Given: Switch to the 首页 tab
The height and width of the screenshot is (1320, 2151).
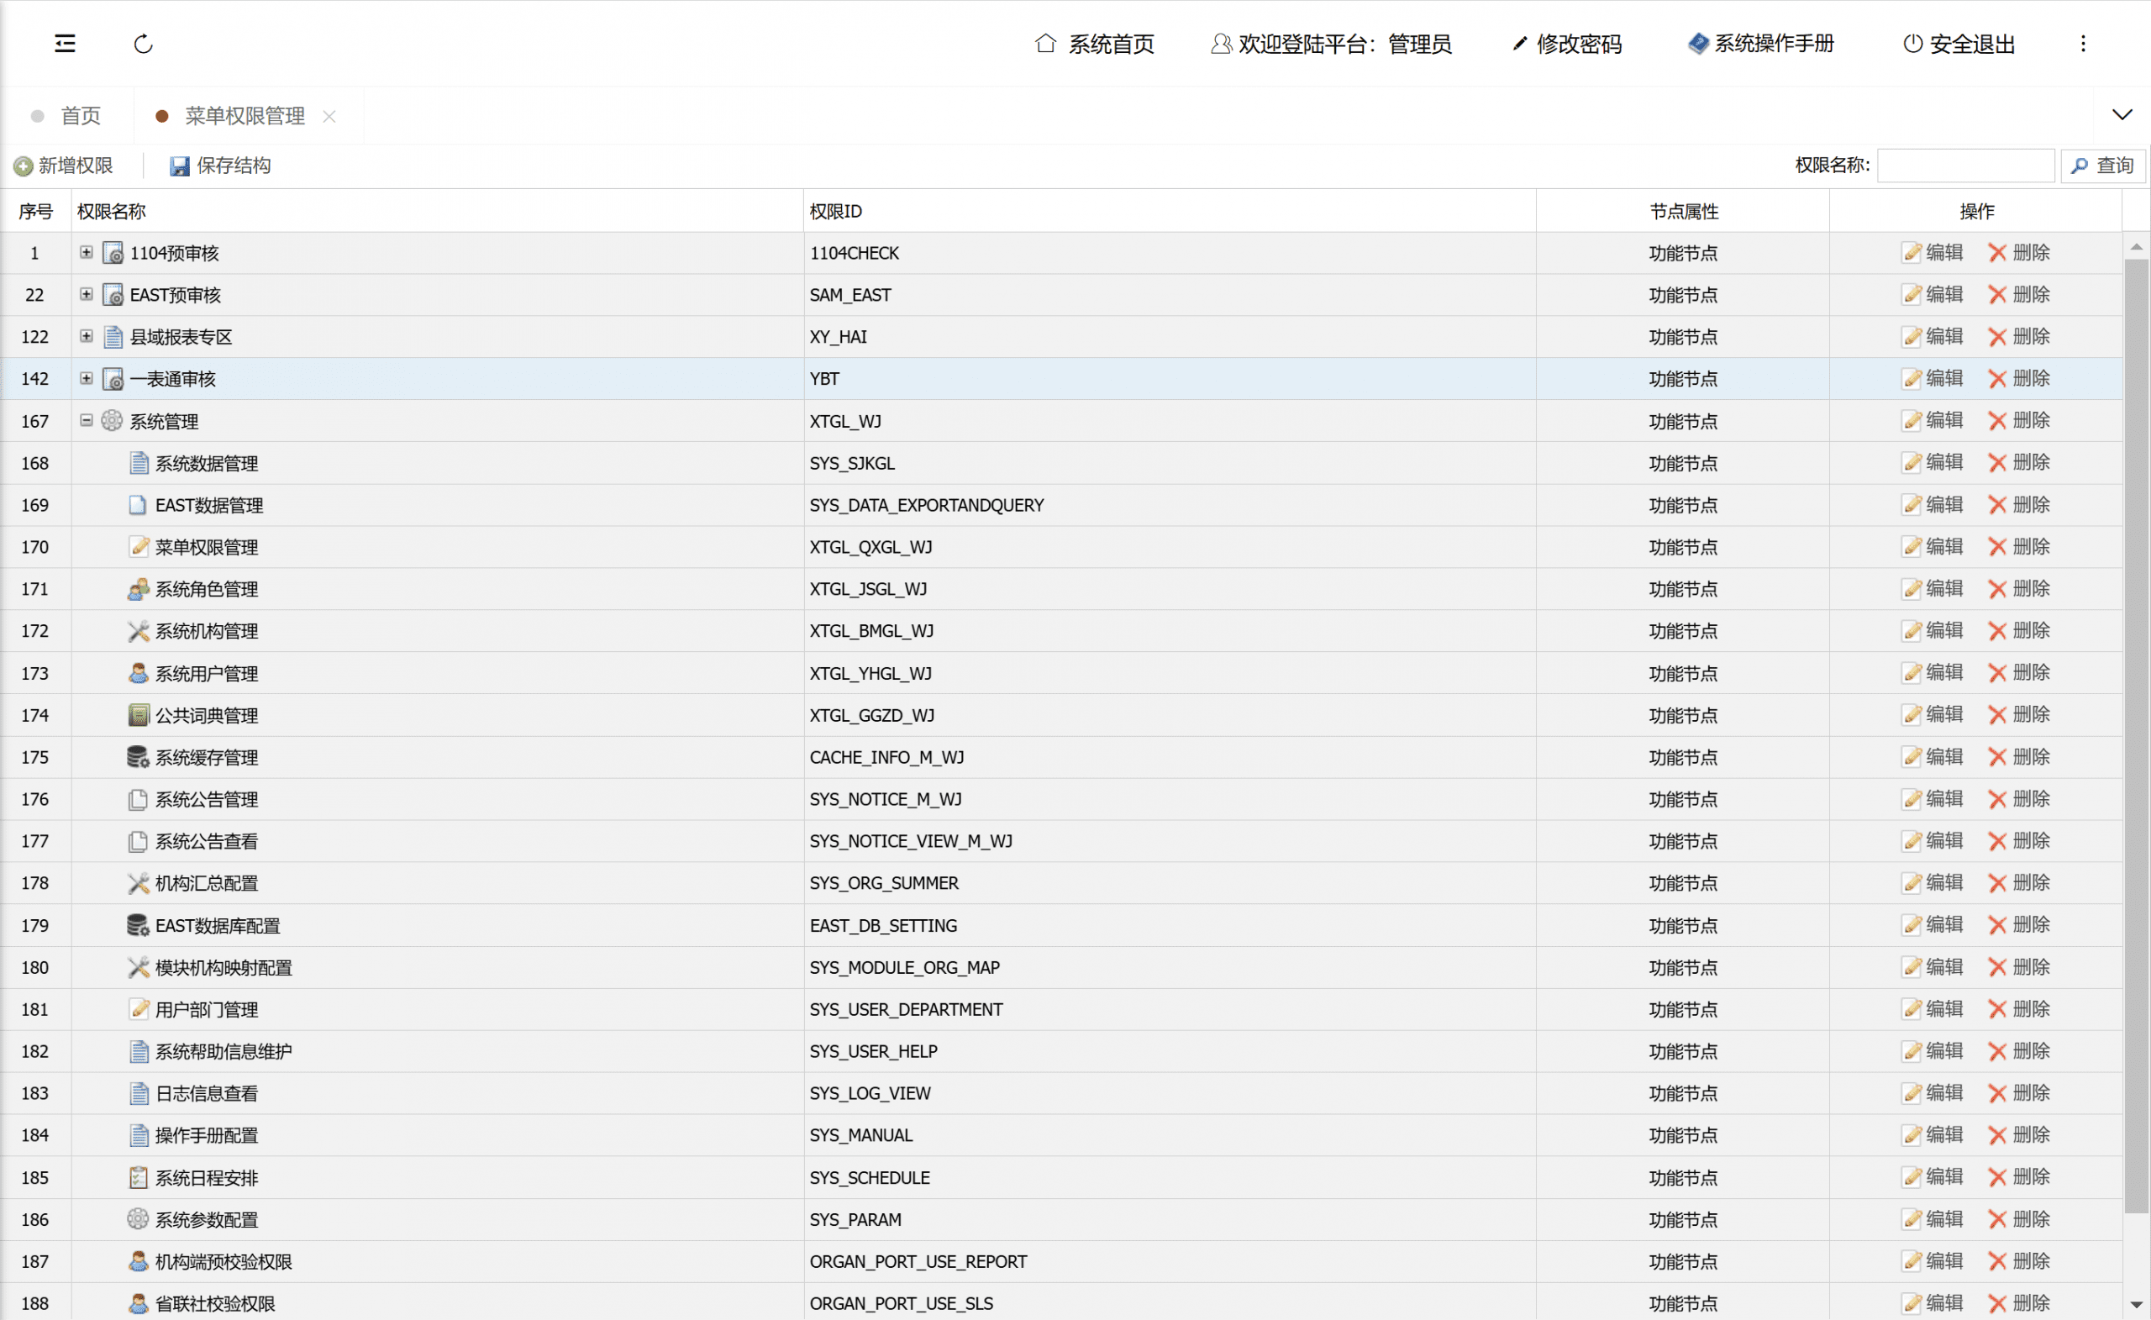Looking at the screenshot, I should (x=81, y=116).
